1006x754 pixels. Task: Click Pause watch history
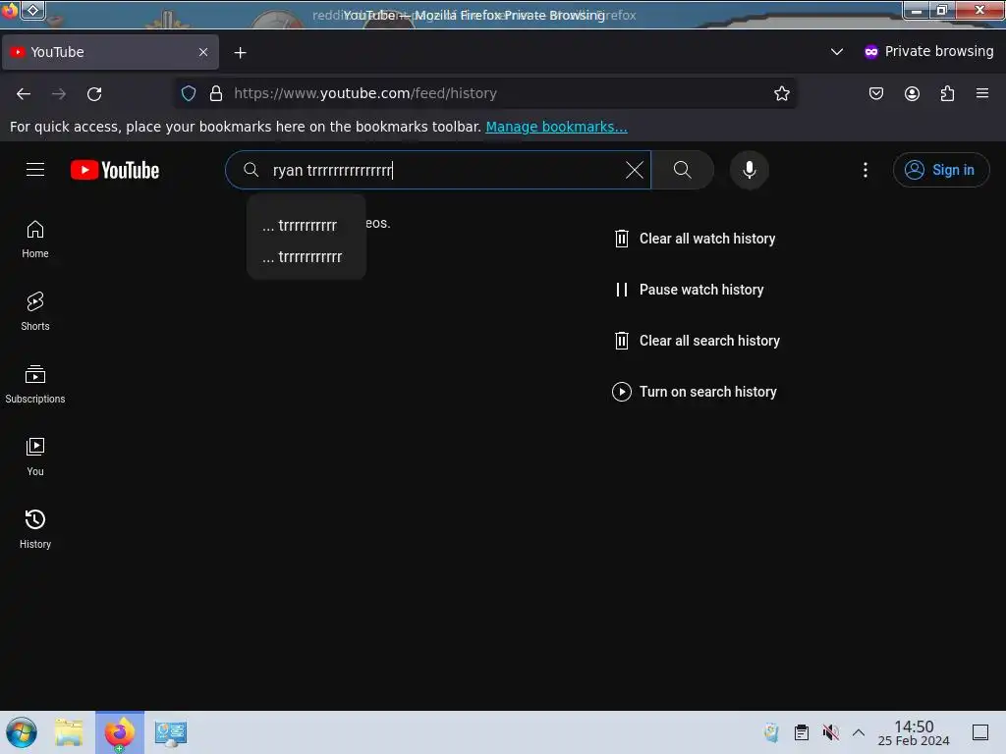pos(689,290)
